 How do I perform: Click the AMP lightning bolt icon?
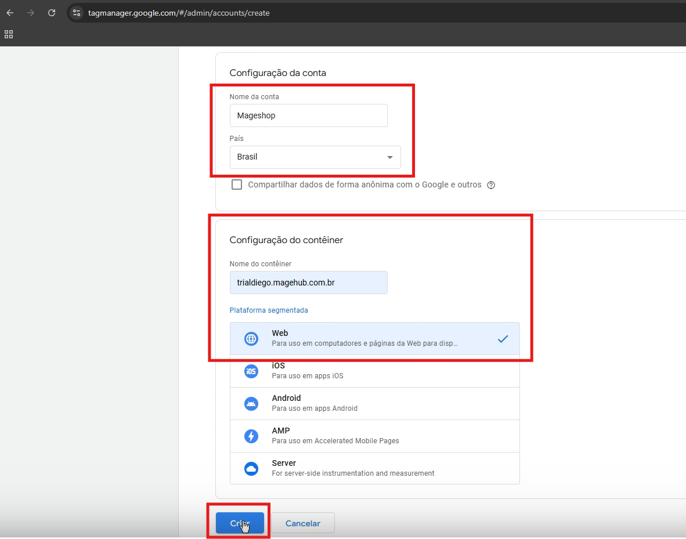click(x=251, y=436)
